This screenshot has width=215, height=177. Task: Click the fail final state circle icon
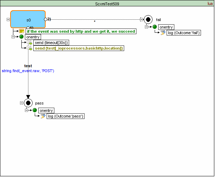pos(148,20)
